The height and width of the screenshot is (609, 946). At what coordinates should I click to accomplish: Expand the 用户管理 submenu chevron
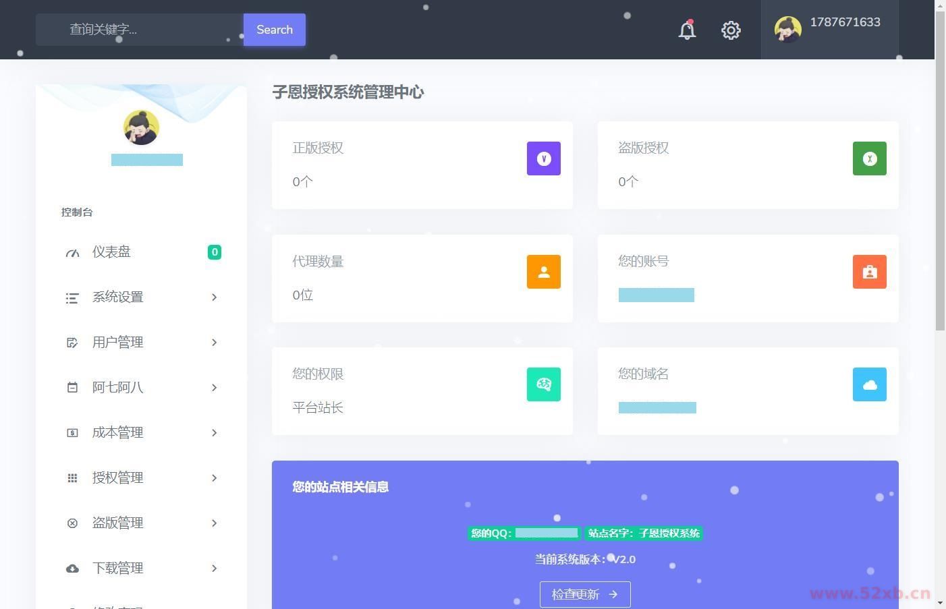tap(214, 343)
